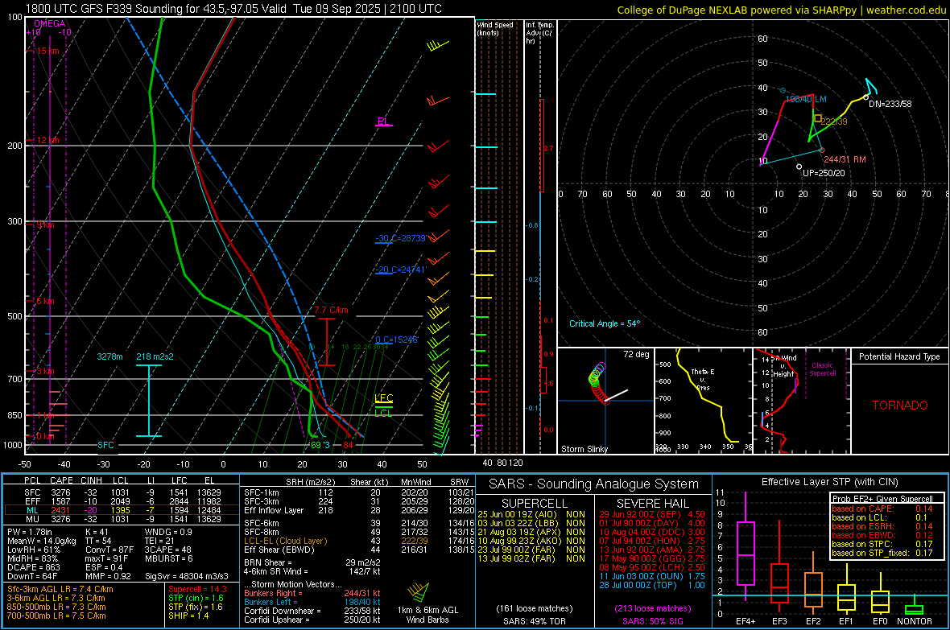Select the -20 C=24741' height label

click(x=401, y=270)
